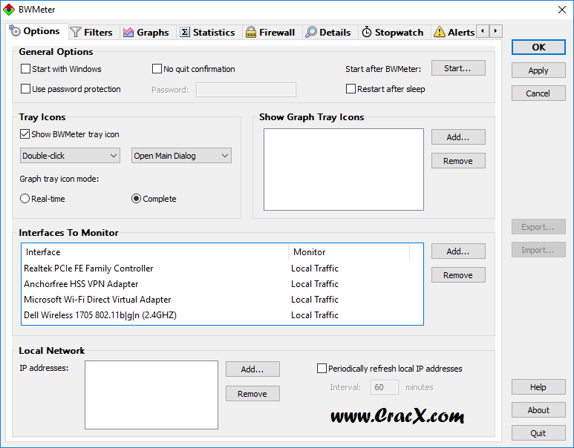Click the Graphs chart icon
Viewport: 574px width, 448px height.
click(128, 32)
